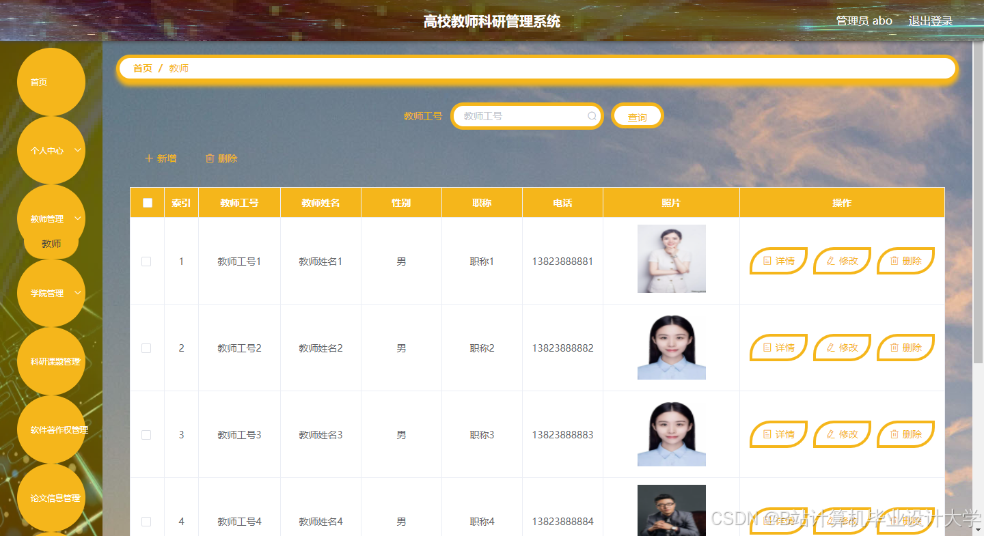The image size is (984, 536).
Task: Click 退出登录 to log out
Action: click(x=931, y=20)
